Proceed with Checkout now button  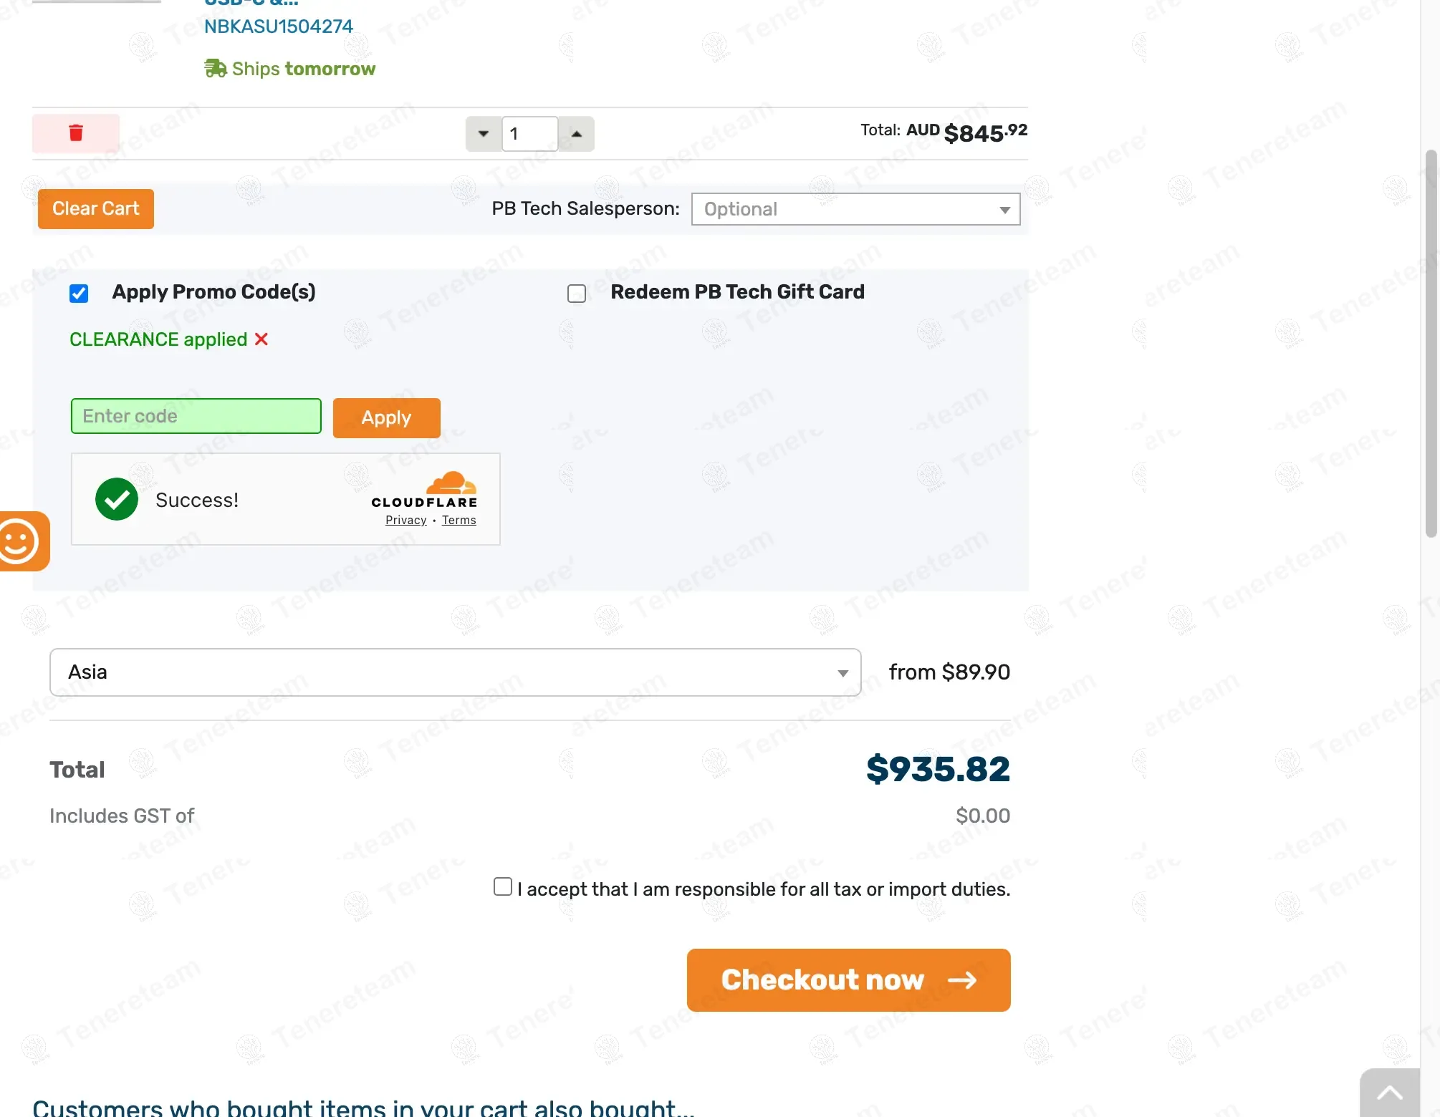click(x=848, y=980)
